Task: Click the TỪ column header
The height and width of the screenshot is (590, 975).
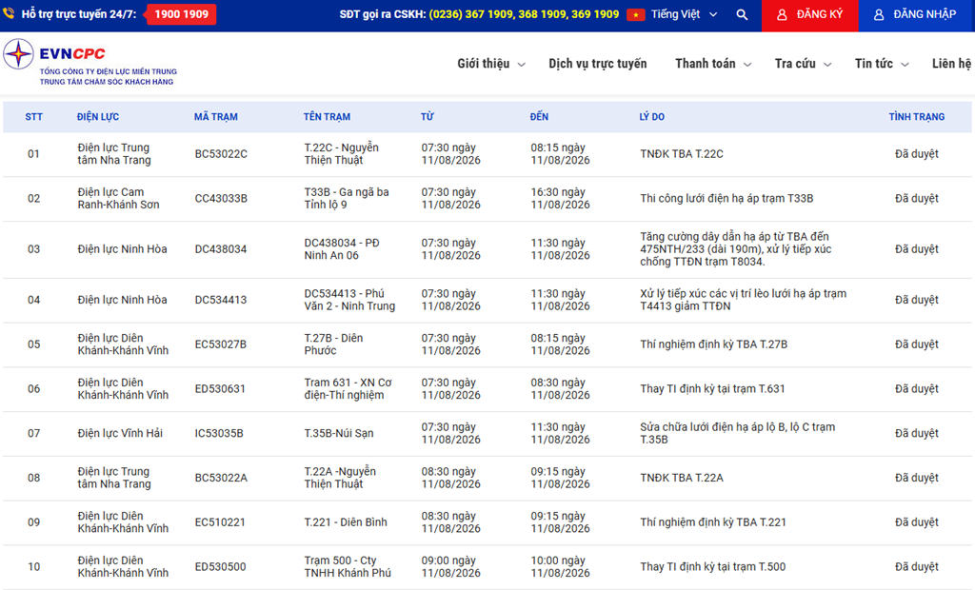Action: coord(428,117)
